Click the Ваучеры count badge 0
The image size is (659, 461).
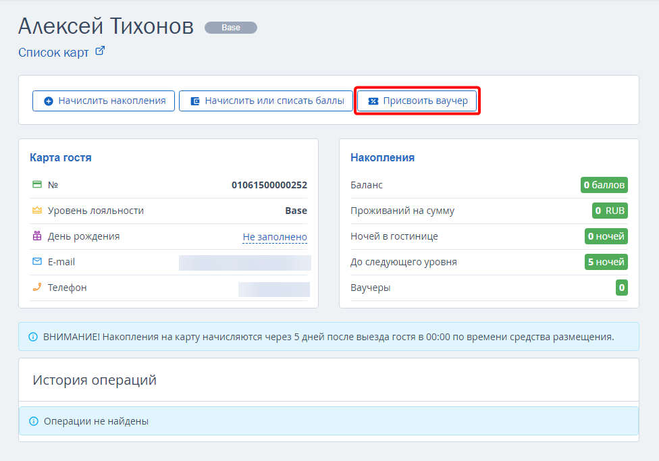(x=622, y=288)
